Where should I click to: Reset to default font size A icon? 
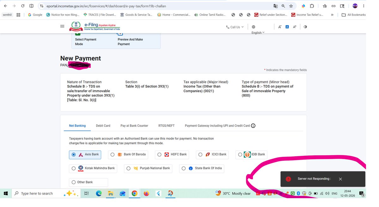pyautogui.click(x=287, y=27)
